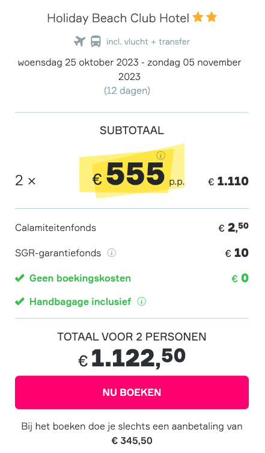Click the bus transfer icon
The image size is (265, 453).
pyautogui.click(x=96, y=42)
